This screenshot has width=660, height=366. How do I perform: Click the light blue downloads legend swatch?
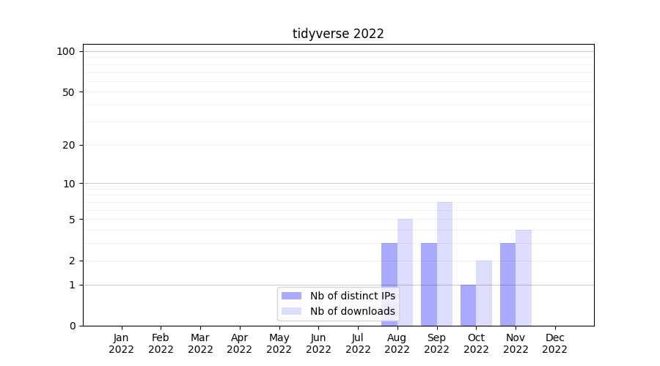click(x=291, y=311)
